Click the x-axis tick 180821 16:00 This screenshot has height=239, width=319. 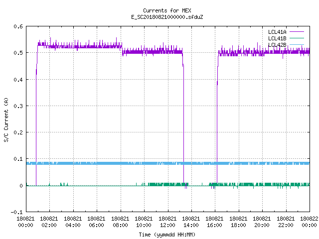214,222
